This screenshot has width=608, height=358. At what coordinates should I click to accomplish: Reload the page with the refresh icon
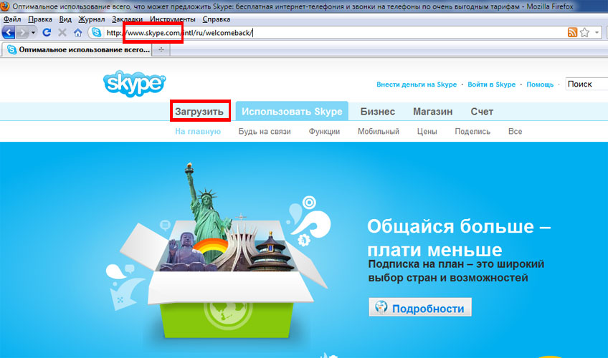pos(47,32)
